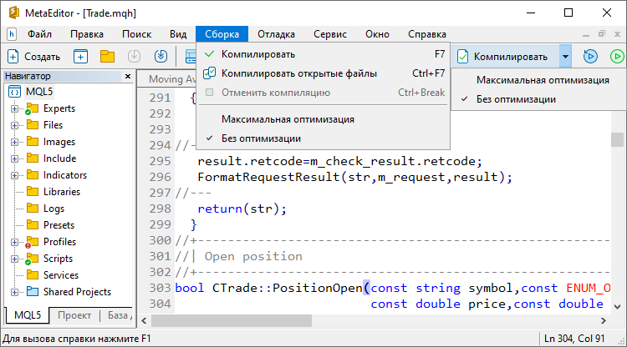Open the Сервис menu

(330, 34)
